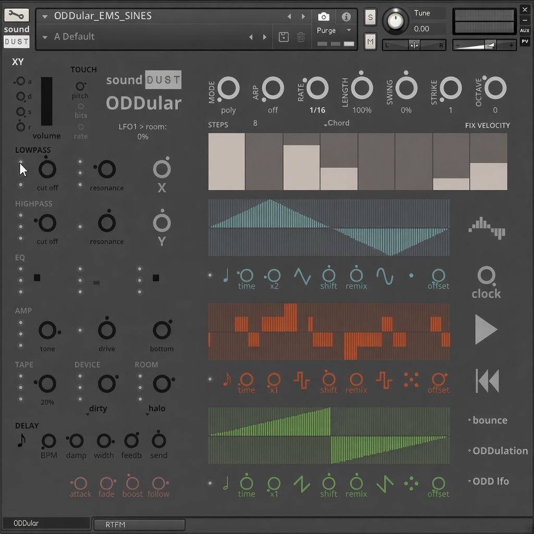Click the green sawtooth waveform icon
Image resolution: width=534 pixels, height=534 pixels.
click(x=302, y=483)
